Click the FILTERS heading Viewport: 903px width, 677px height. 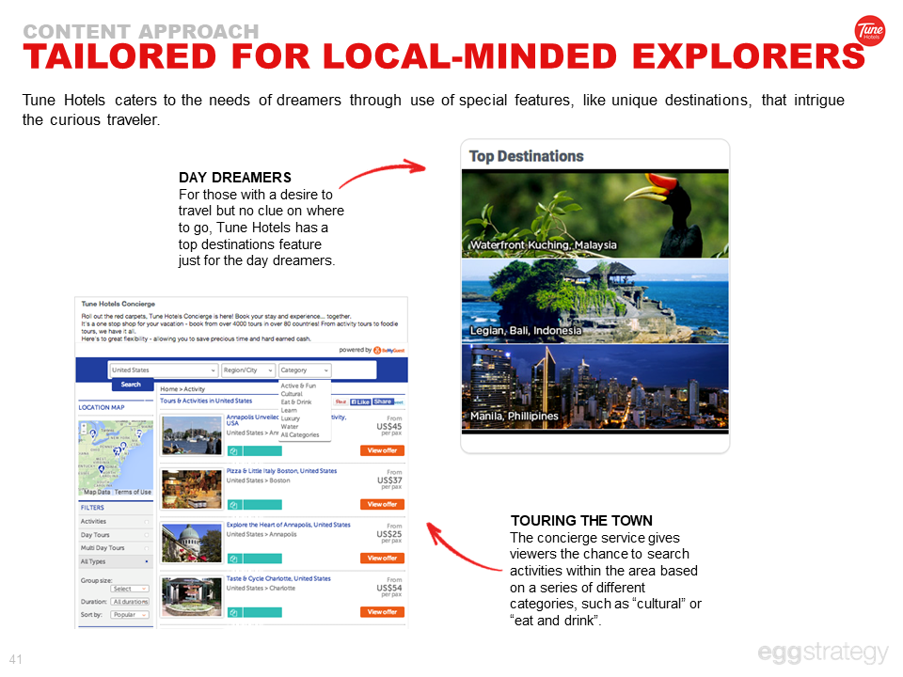coord(92,508)
